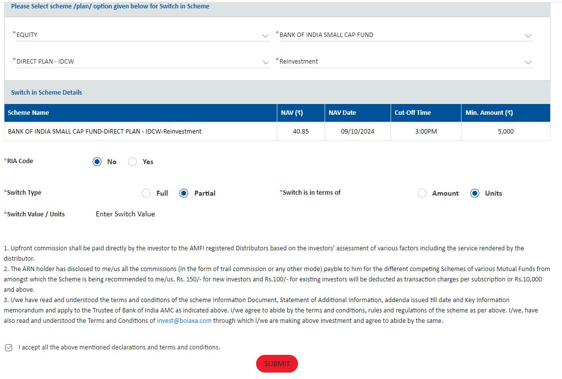Image resolution: width=562 pixels, height=379 pixels.
Task: Click the Min. Amount (₹) column header
Action: click(x=489, y=113)
